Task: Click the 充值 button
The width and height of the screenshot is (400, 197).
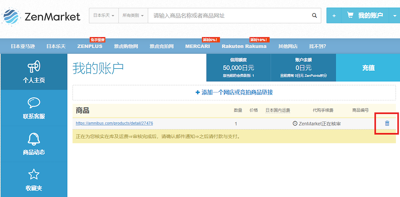Action: click(368, 68)
